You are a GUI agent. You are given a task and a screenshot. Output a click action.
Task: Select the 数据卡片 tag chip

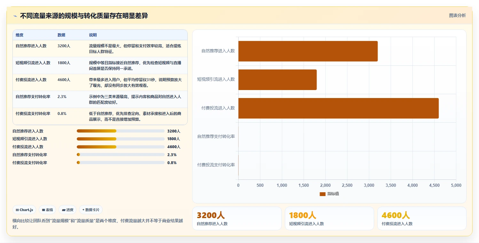pos(90,210)
